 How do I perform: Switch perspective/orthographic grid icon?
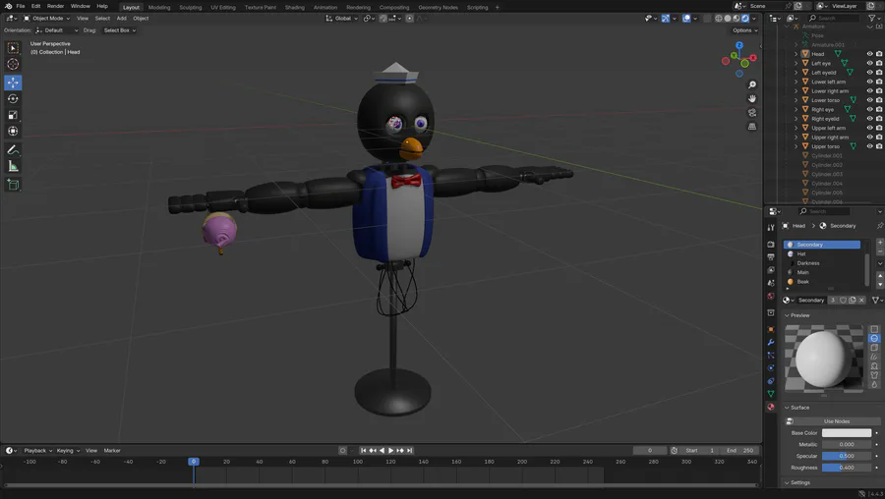coord(752,127)
